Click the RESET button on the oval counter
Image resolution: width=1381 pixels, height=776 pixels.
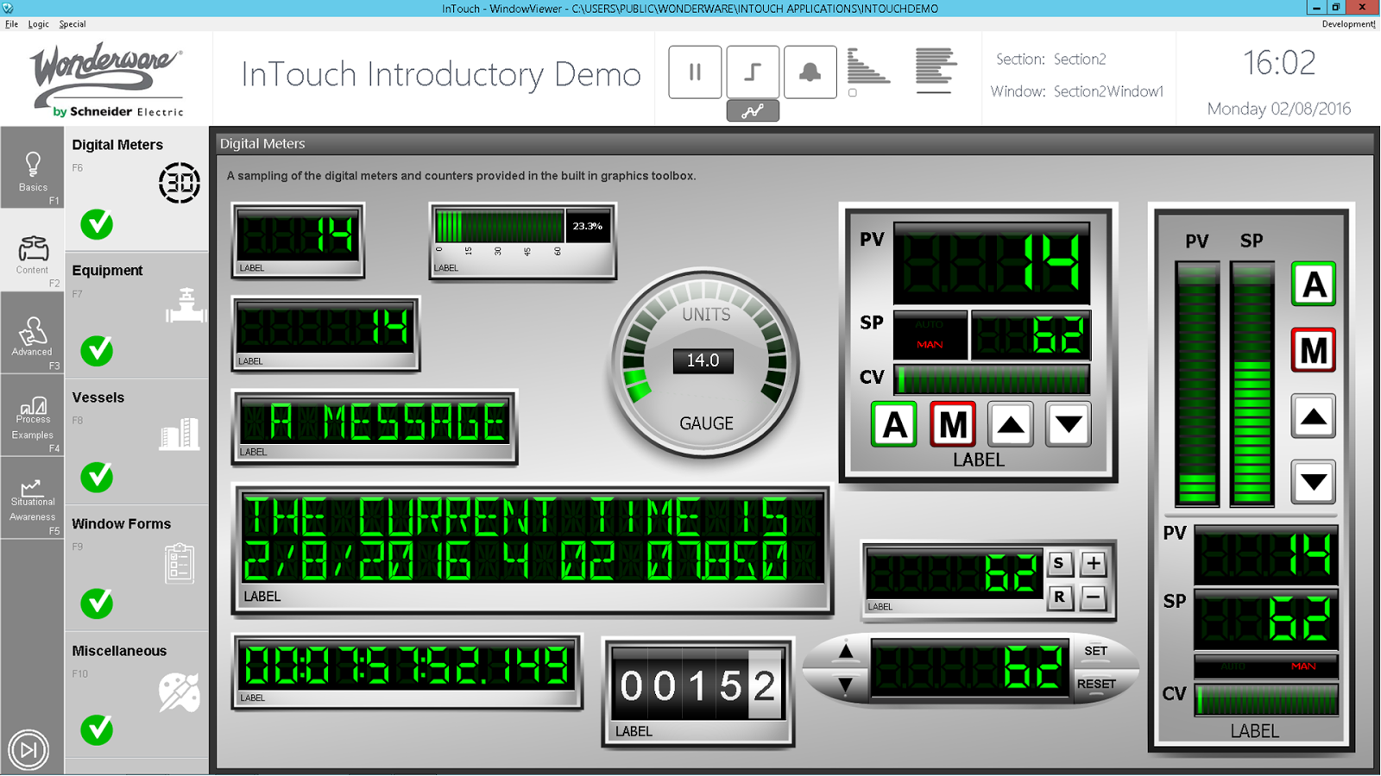tap(1096, 684)
